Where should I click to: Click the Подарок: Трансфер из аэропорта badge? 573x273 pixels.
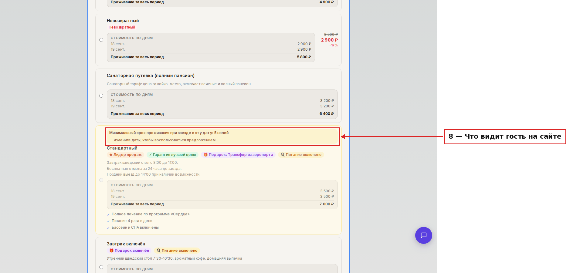[238, 155]
